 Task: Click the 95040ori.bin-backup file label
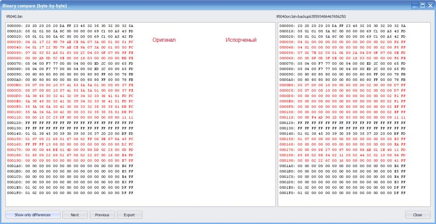311,16
